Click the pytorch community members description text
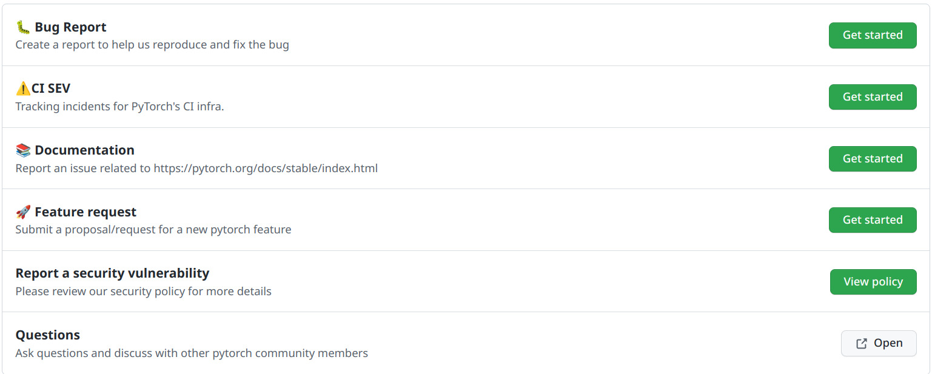Image resolution: width=932 pixels, height=374 pixels. coord(192,353)
